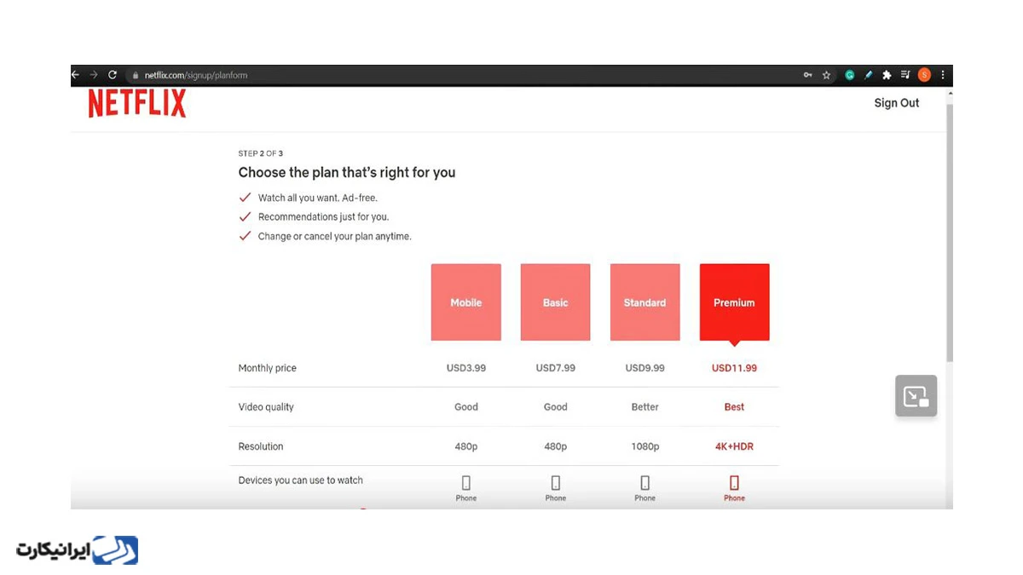Click the Phone icon under the Basic plan
Viewport: 1023px width, 575px height.
click(556, 483)
